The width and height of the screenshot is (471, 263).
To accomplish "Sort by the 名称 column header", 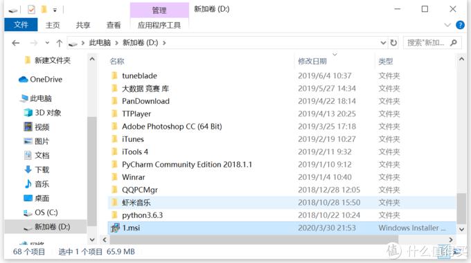I will [x=117, y=61].
